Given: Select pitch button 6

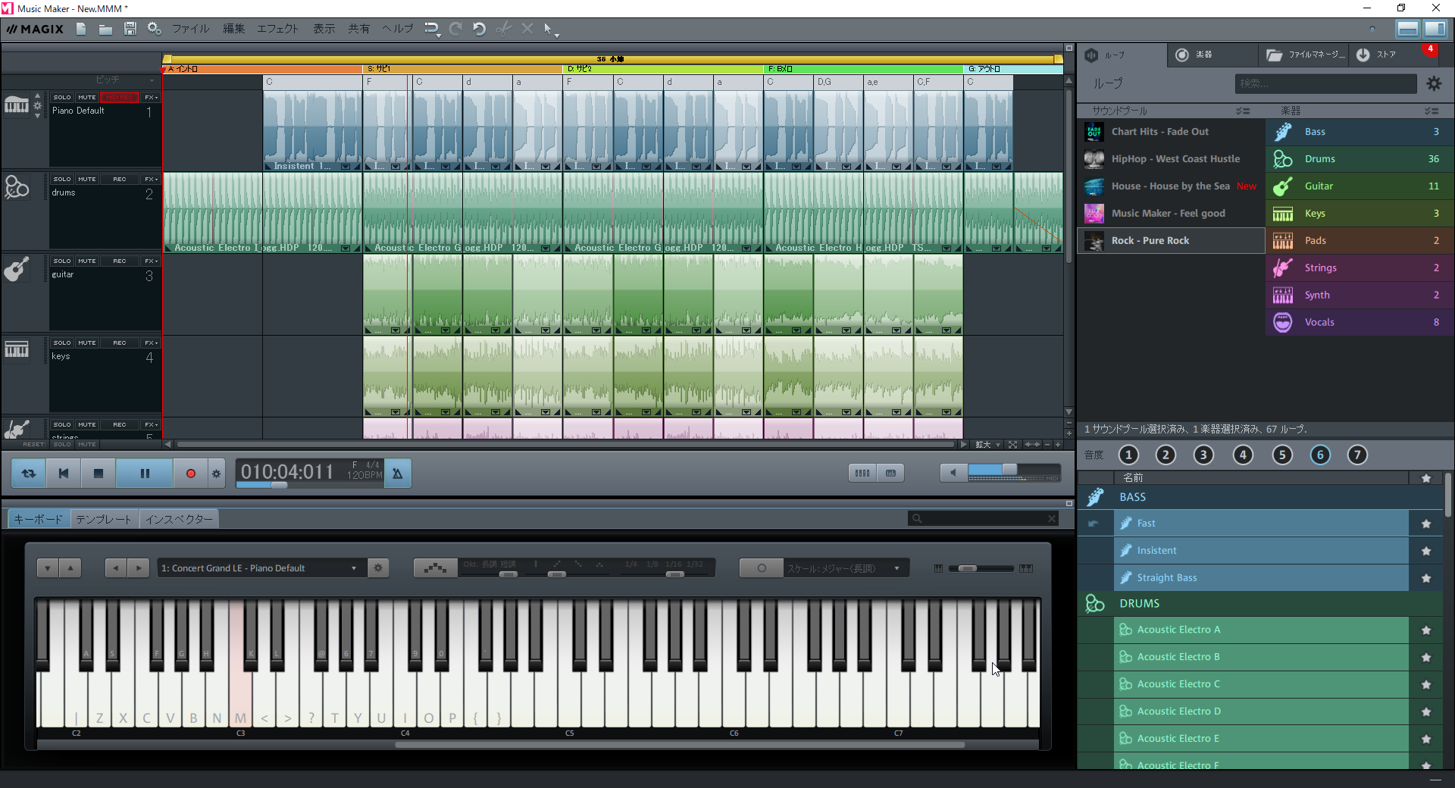Looking at the screenshot, I should [1320, 455].
